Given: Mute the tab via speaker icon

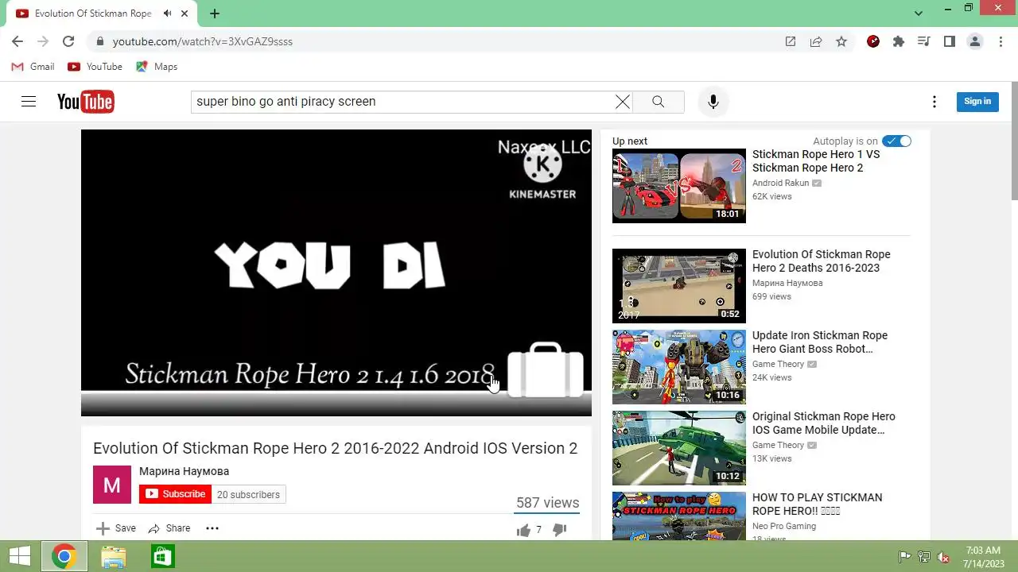Looking at the screenshot, I should (x=167, y=14).
